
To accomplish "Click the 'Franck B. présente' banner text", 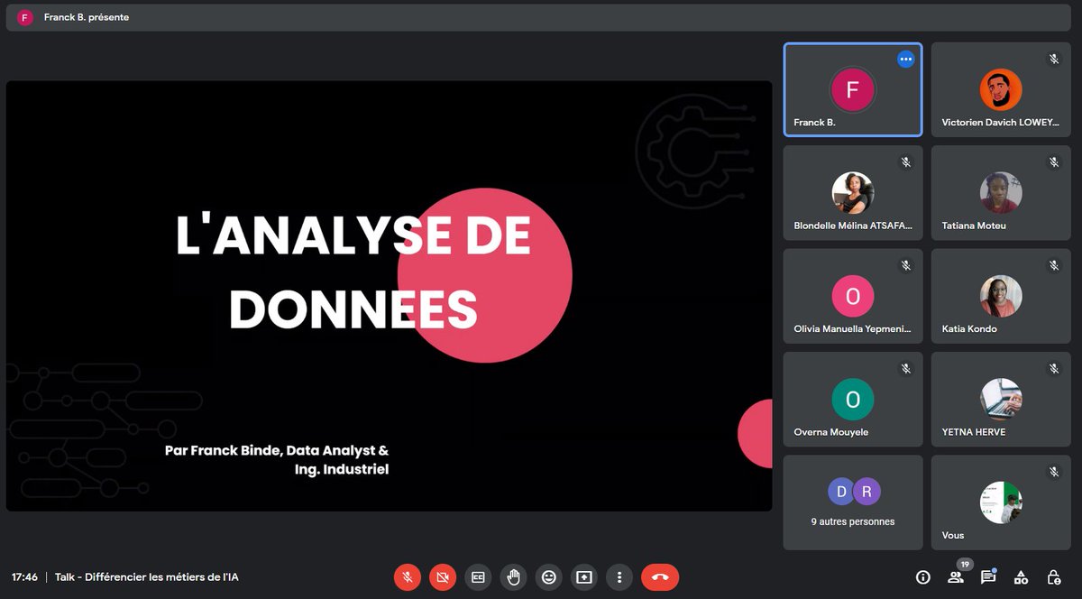I will [87, 17].
